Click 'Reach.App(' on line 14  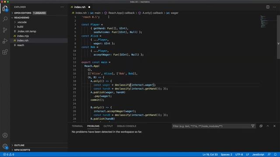pyautogui.click(x=92, y=66)
